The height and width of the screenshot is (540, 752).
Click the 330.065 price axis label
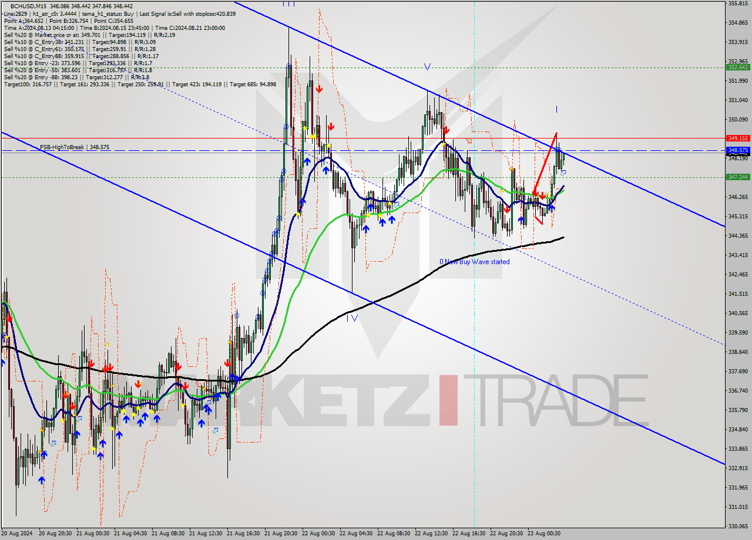coord(738,526)
